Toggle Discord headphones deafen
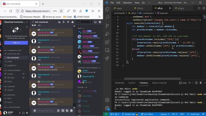This screenshot has width=206, height=116. pyautogui.click(x=23, y=113)
